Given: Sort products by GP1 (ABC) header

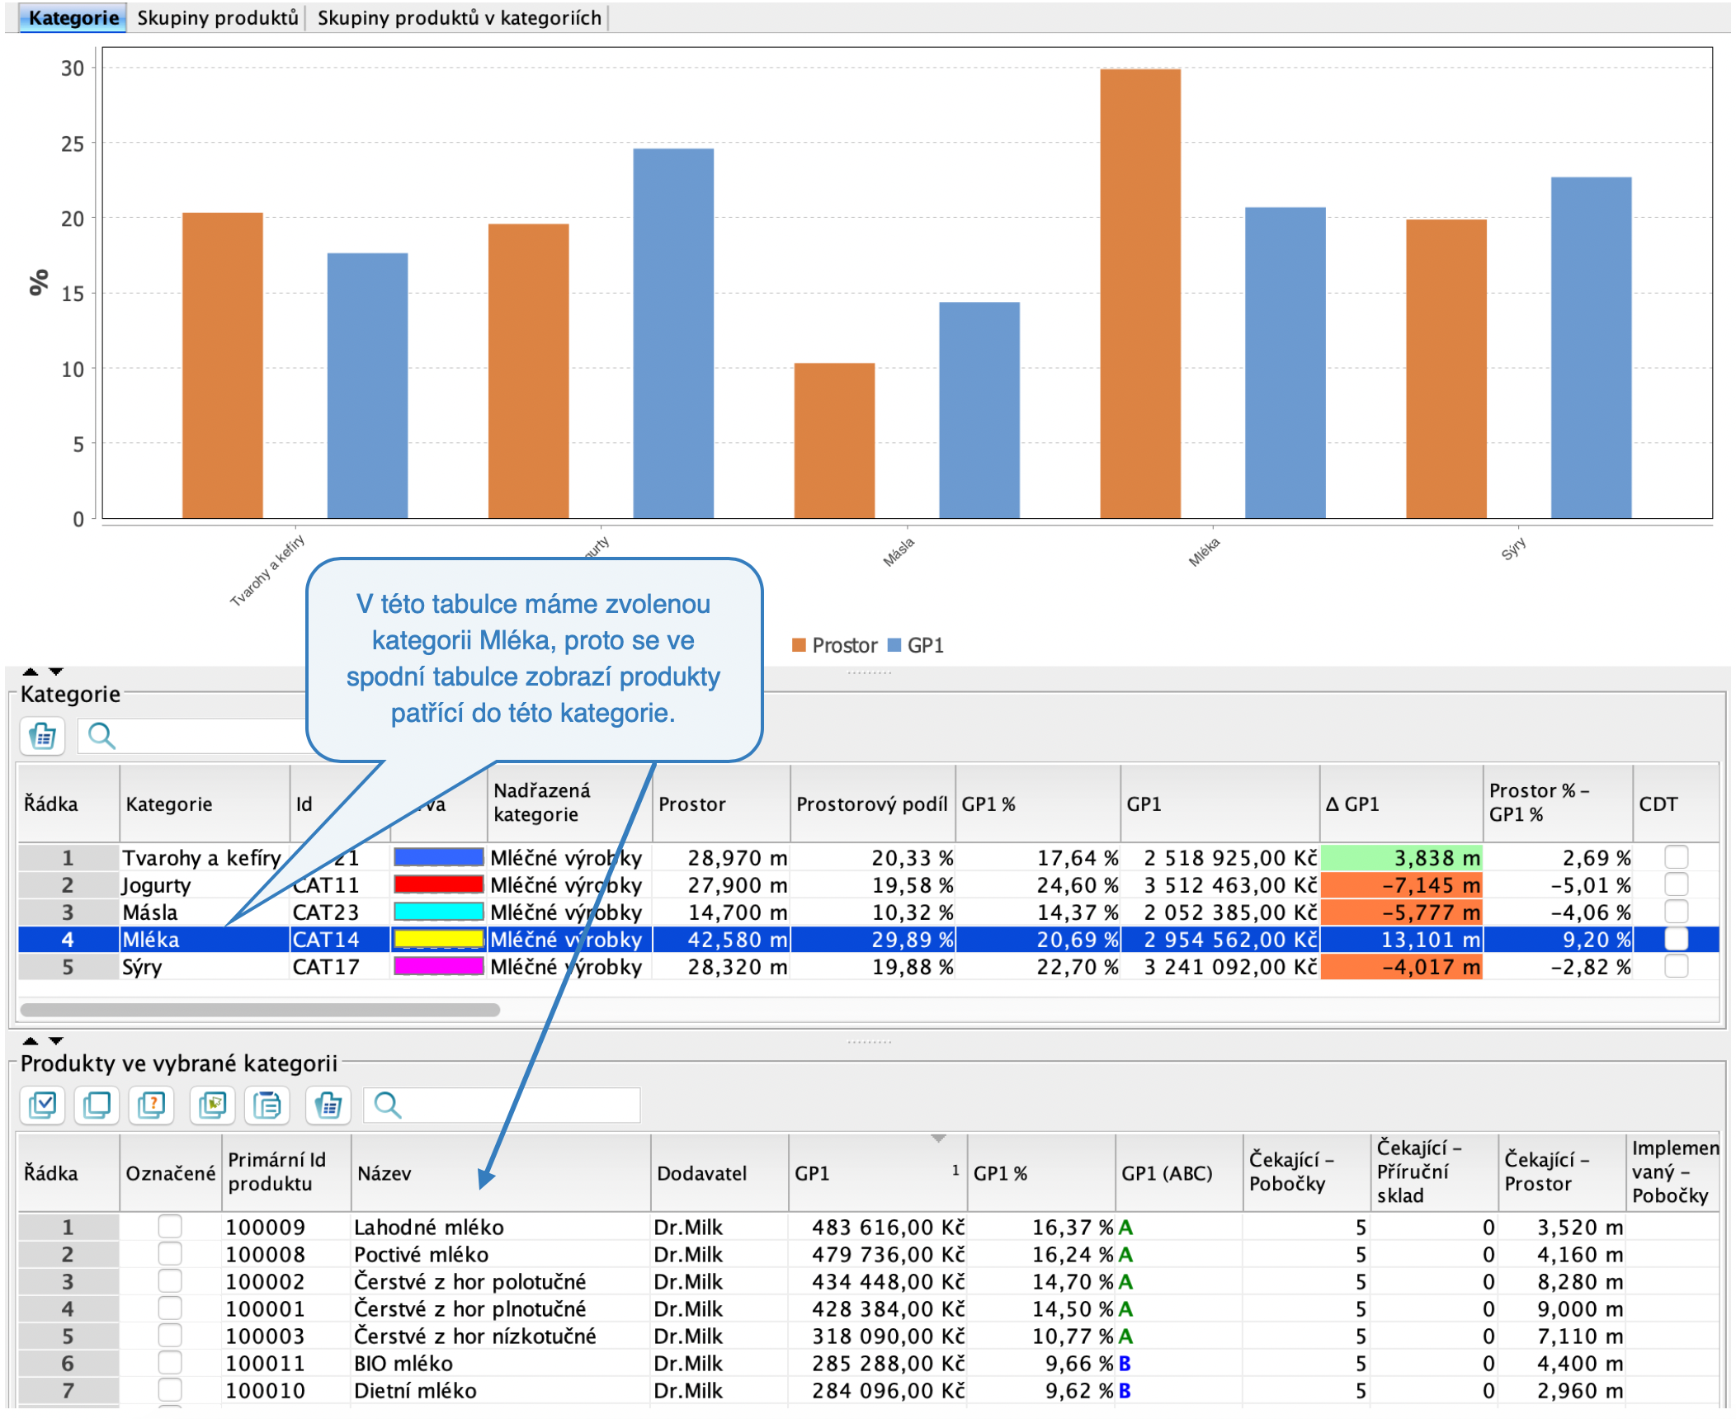Looking at the screenshot, I should 1178,1173.
